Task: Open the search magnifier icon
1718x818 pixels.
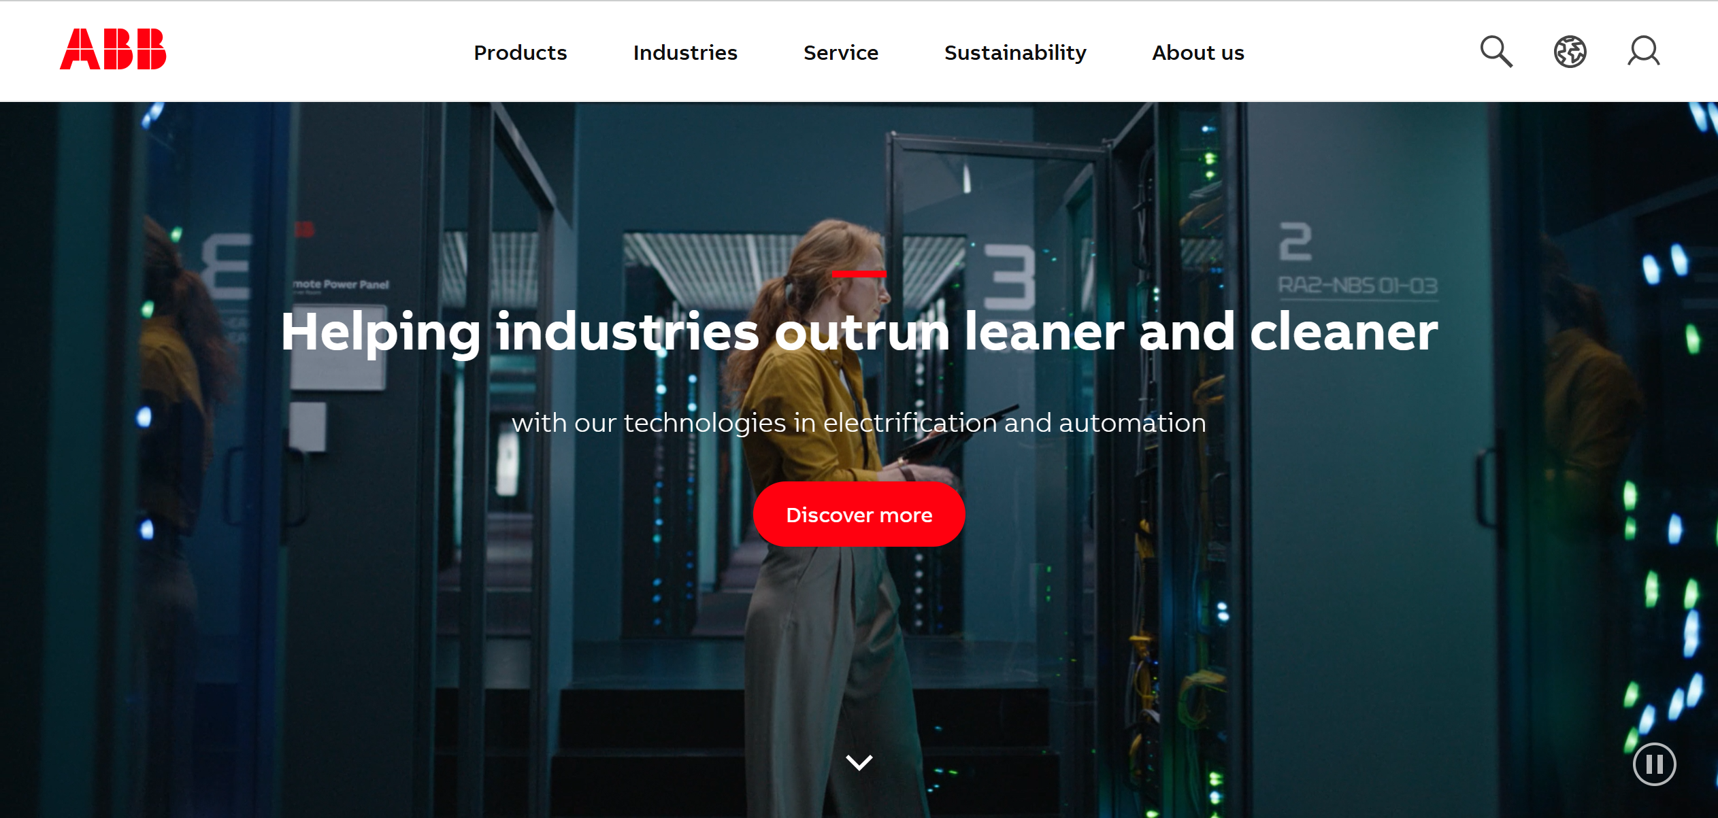Action: tap(1496, 52)
